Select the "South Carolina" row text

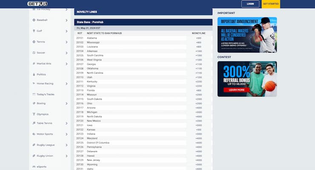click(95, 55)
